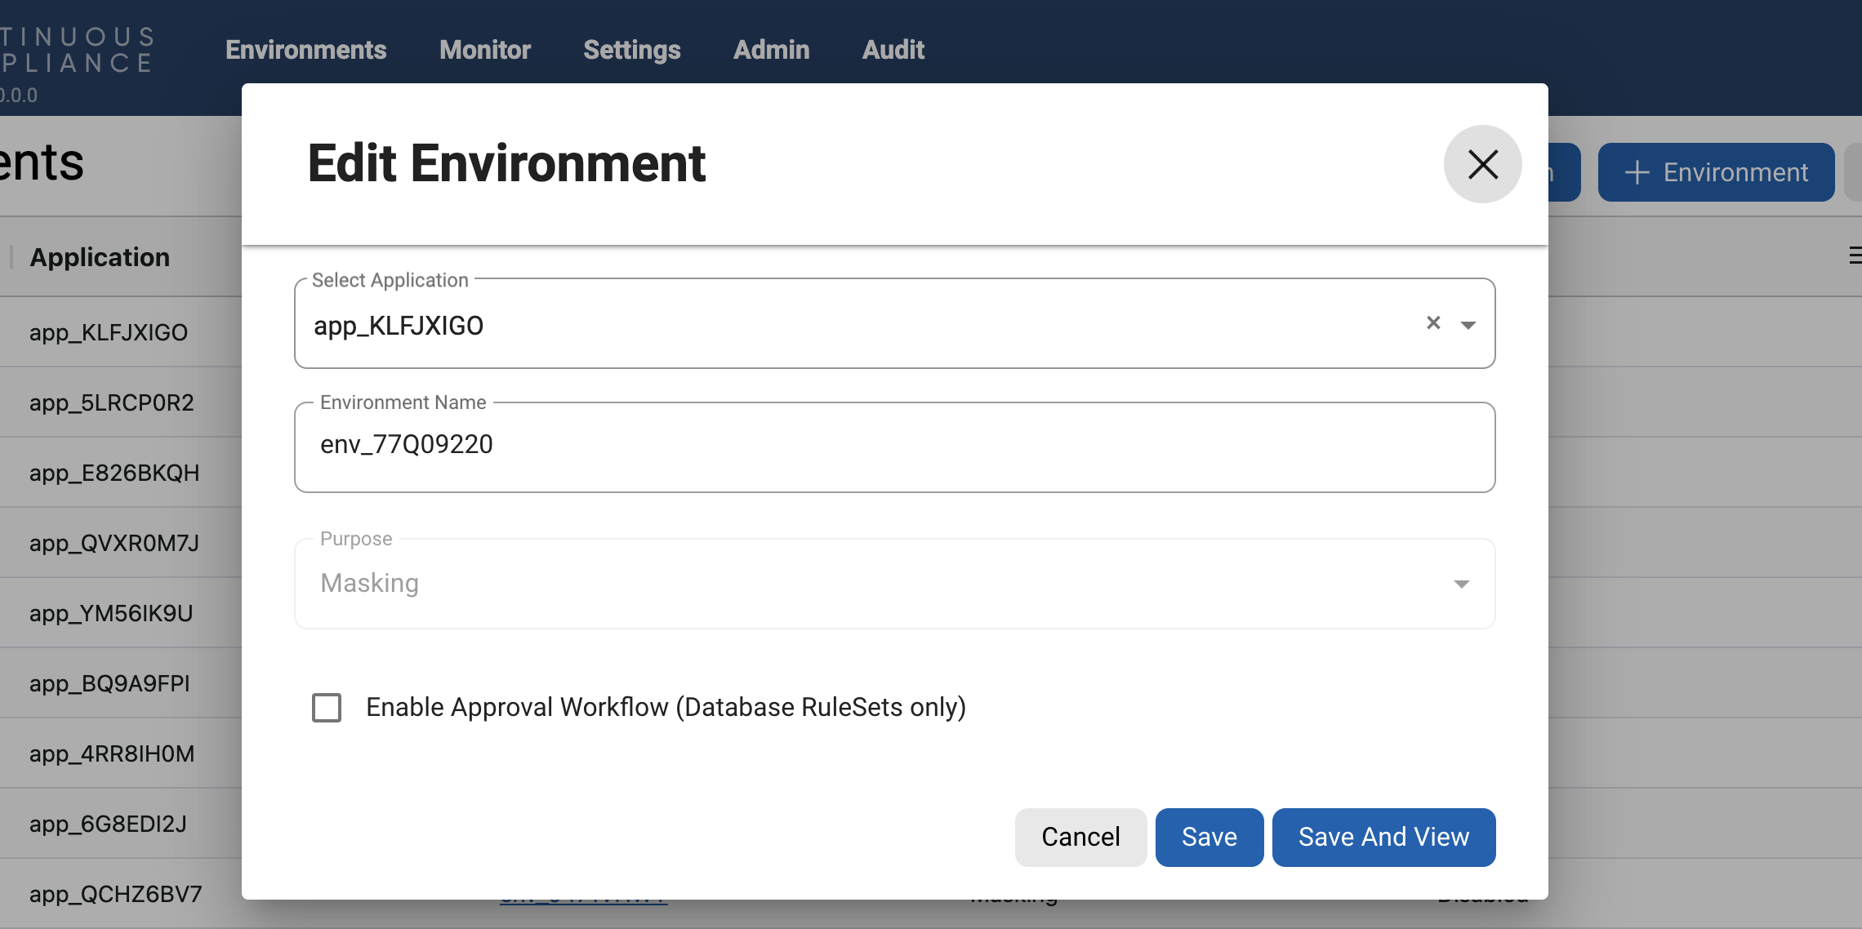Viewport: 1862px width, 929px height.
Task: Open the Settings menu
Action: pos(631,50)
